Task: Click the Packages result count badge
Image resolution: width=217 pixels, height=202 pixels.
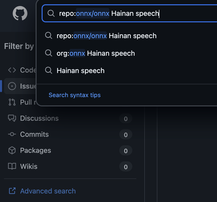Action: click(126, 151)
